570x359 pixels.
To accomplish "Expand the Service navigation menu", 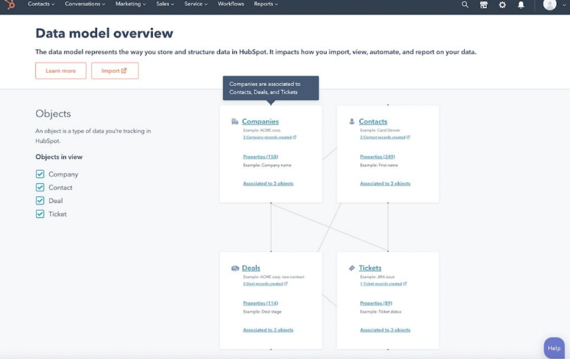I will 196,4.
